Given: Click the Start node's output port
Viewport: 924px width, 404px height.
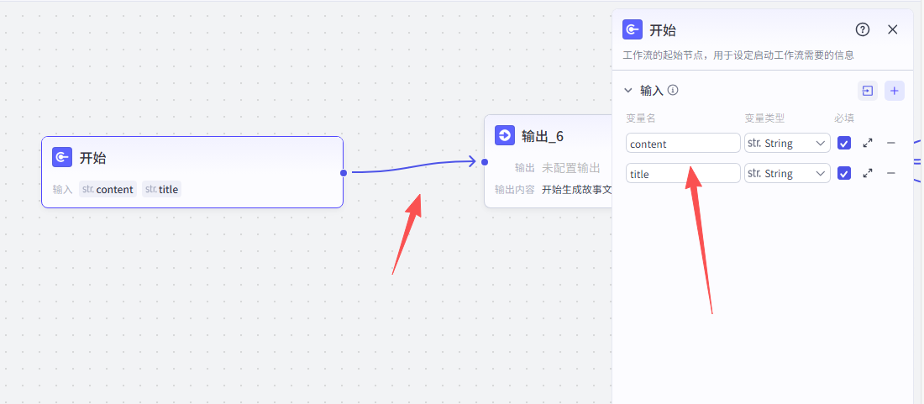Looking at the screenshot, I should point(344,172).
